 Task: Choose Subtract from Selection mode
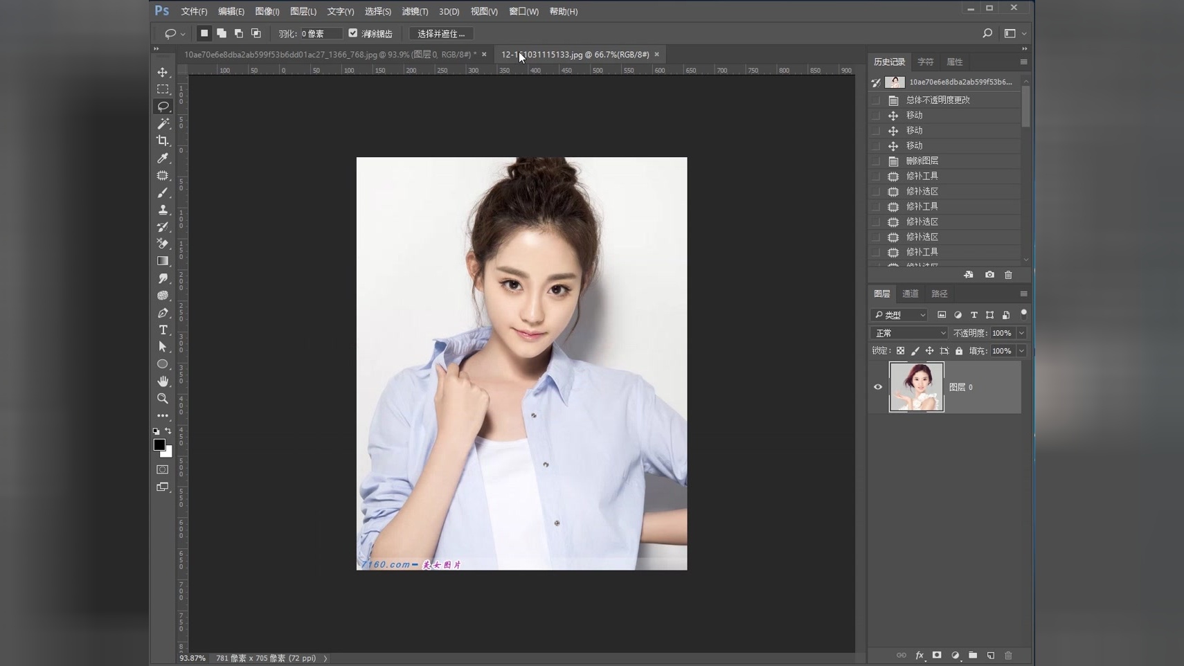click(239, 33)
